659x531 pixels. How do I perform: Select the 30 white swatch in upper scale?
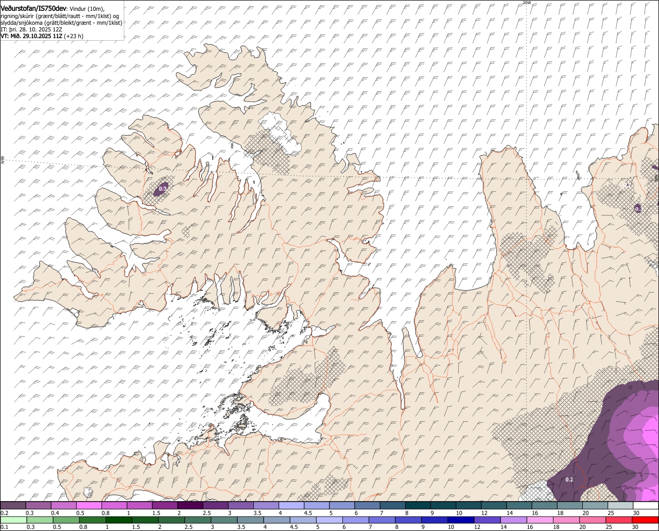[x=646, y=505]
